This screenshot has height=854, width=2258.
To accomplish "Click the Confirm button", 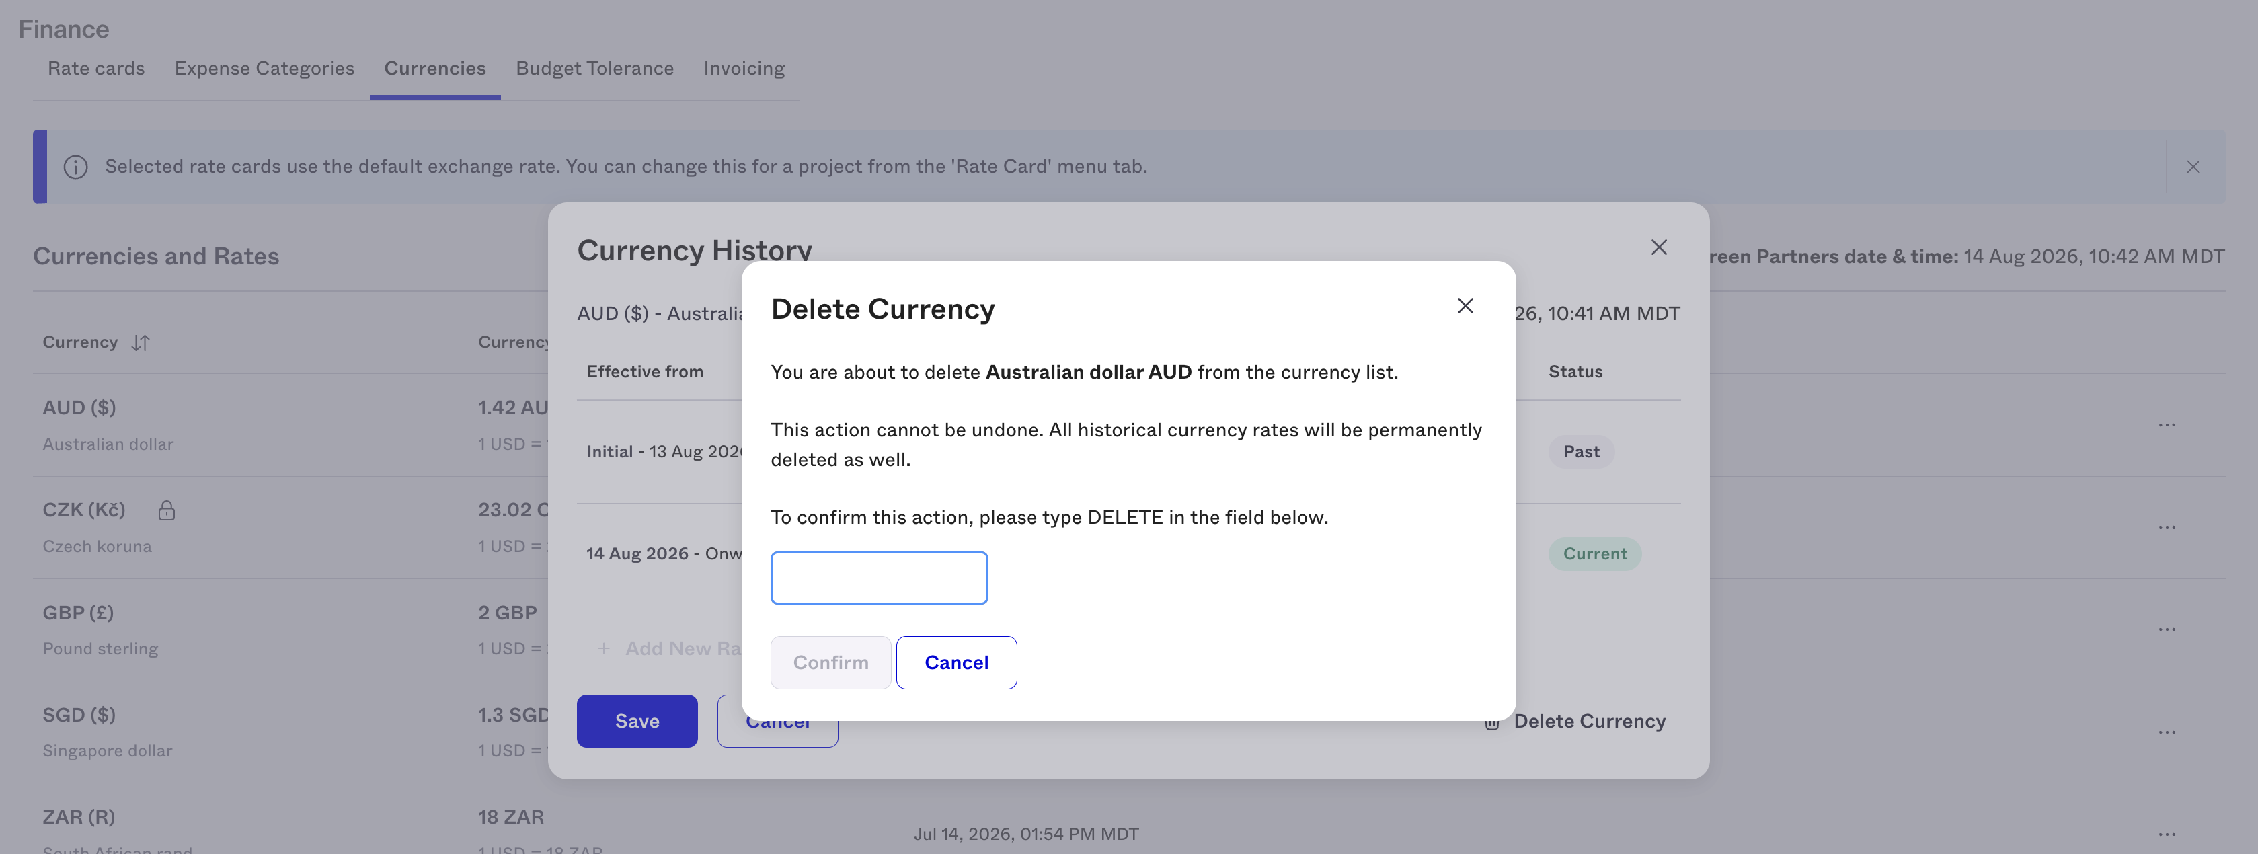I will pyautogui.click(x=831, y=663).
